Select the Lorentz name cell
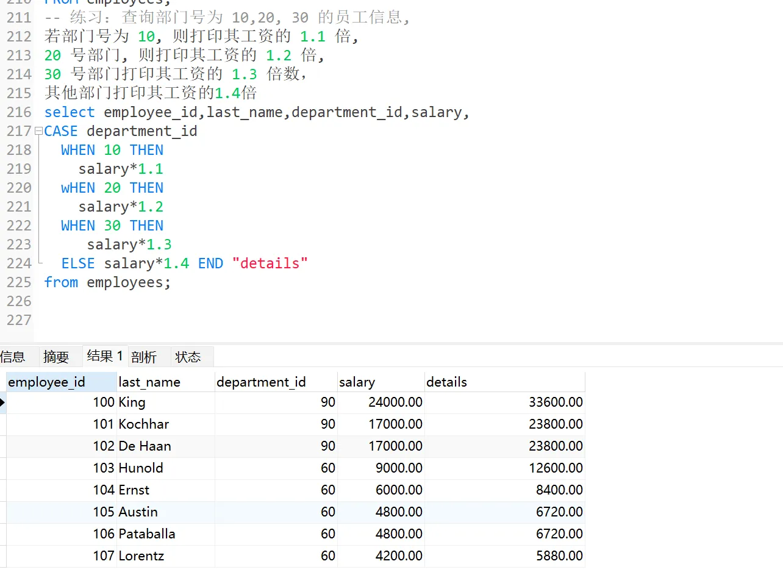Image resolution: width=783 pixels, height=575 pixels. tap(166, 556)
